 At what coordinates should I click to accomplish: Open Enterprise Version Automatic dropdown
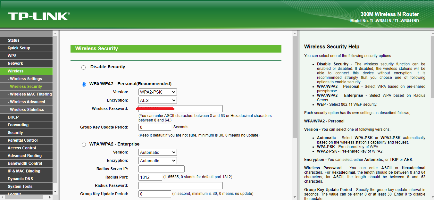[x=158, y=152]
